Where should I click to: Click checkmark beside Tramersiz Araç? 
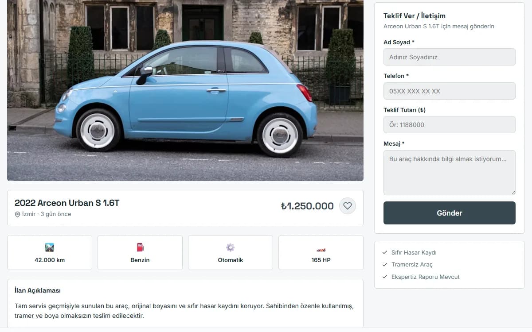click(x=385, y=264)
